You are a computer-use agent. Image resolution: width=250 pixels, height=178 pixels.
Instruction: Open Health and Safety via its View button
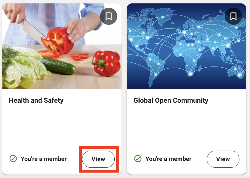click(98, 159)
